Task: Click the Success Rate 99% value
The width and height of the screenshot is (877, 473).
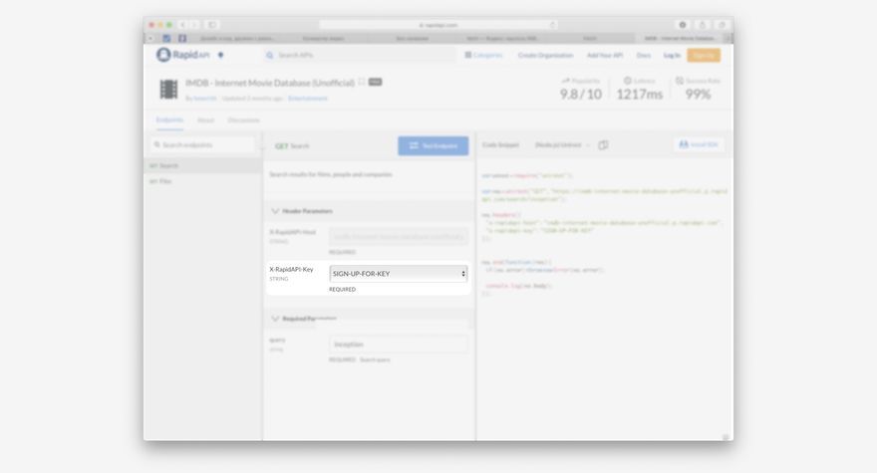Action: [x=698, y=94]
